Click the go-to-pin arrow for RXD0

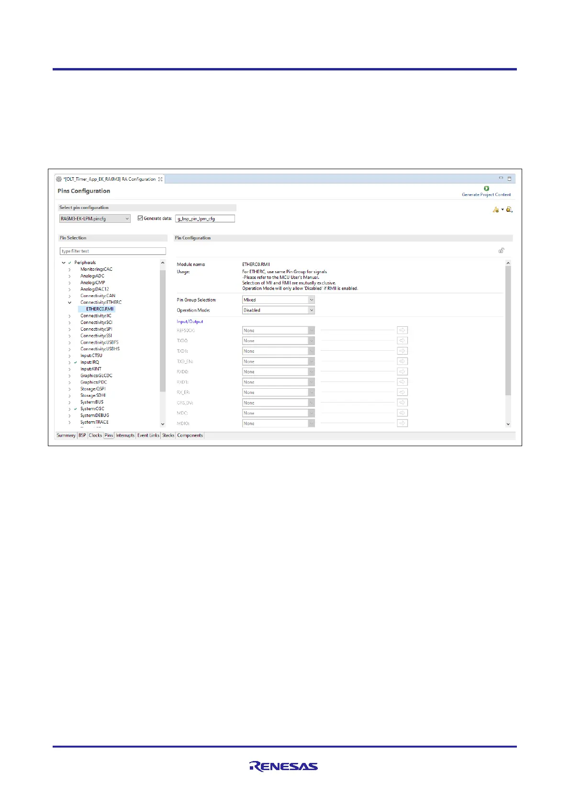point(402,371)
